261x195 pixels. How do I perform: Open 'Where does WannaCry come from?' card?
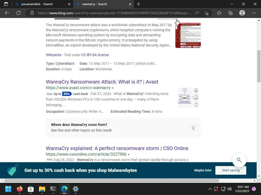pyautogui.click(x=123, y=127)
